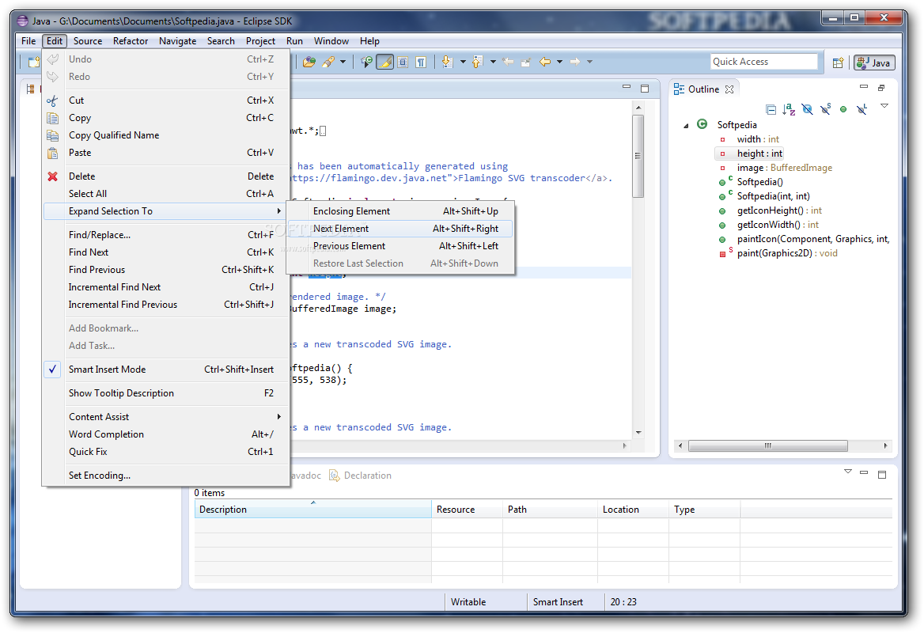Maximize the Problems bottom panel
Screen dimensions: 924x633
(882, 475)
